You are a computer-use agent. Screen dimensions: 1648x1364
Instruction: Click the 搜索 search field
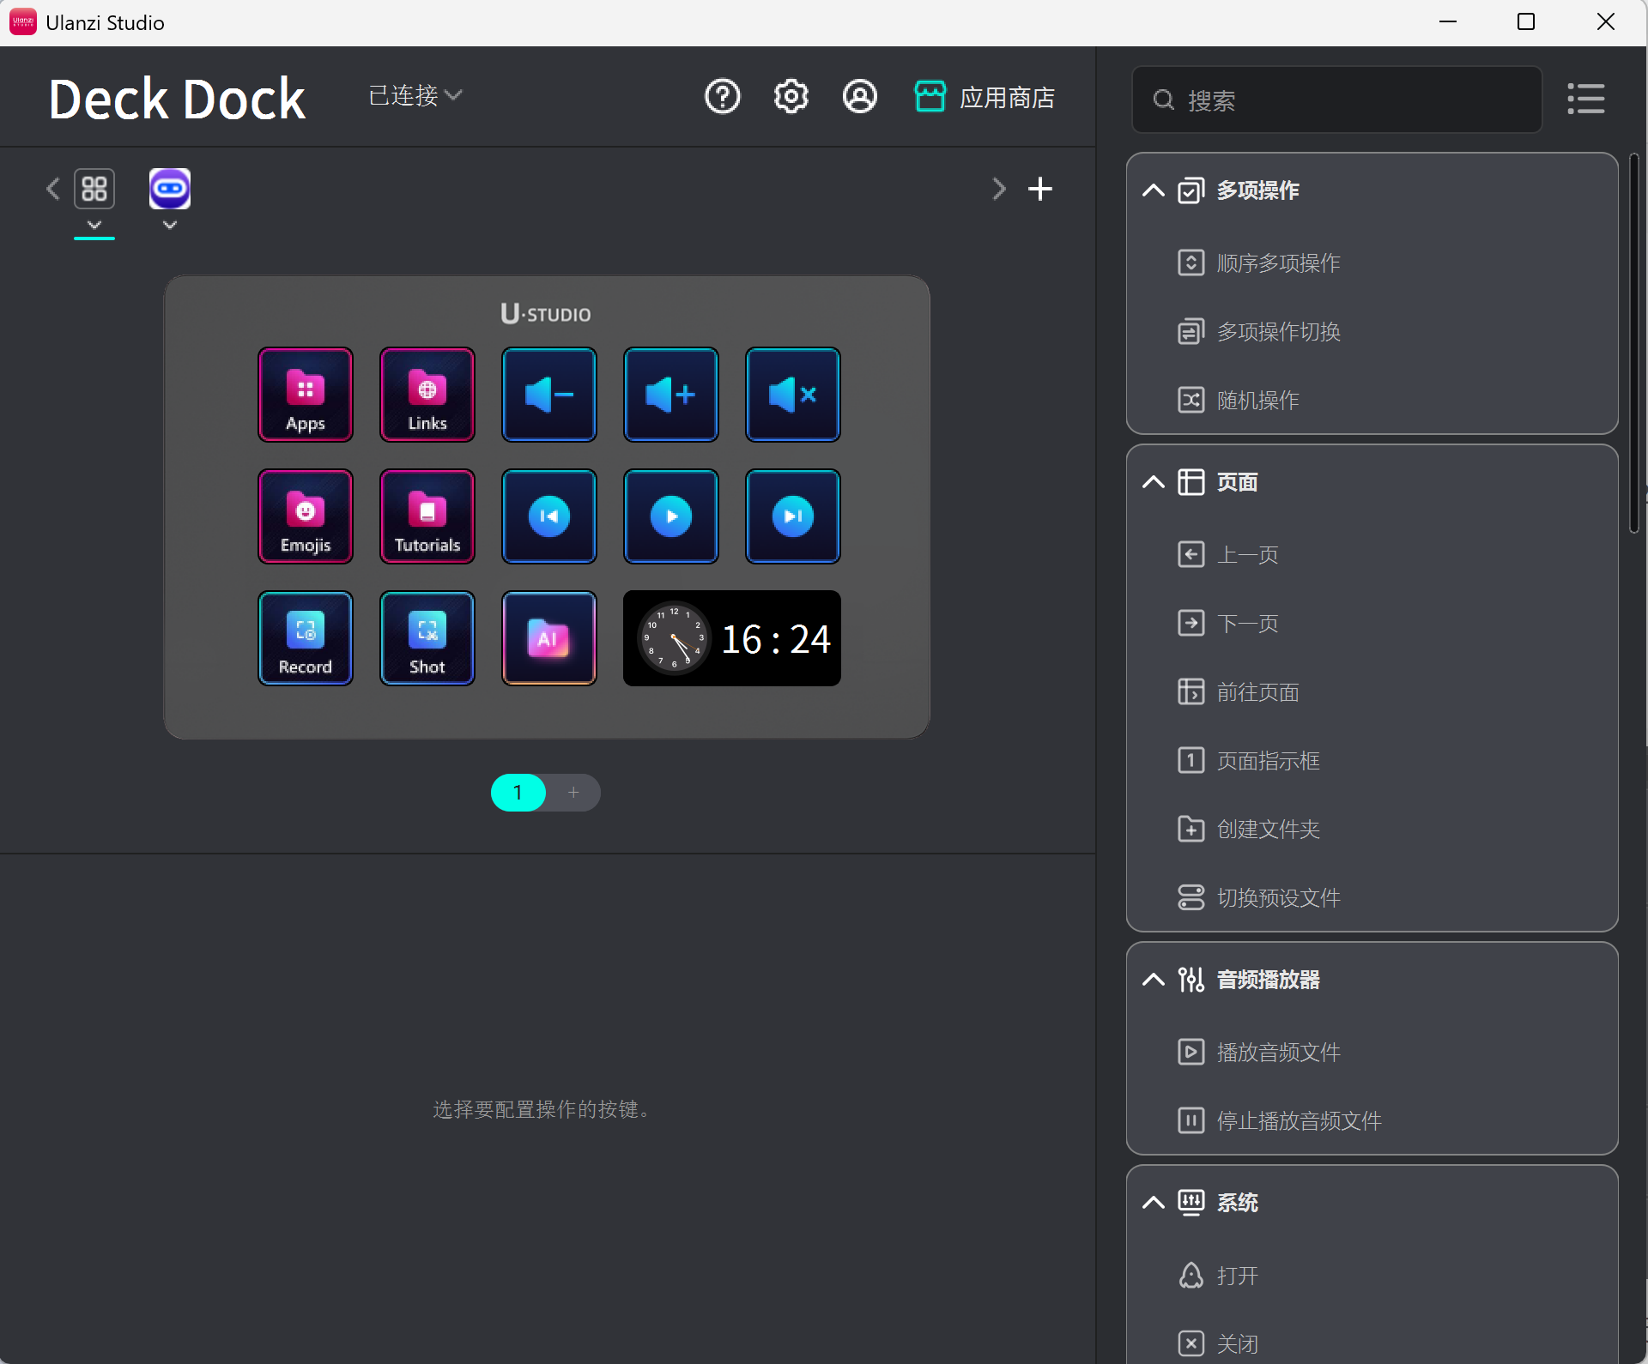coord(1337,100)
